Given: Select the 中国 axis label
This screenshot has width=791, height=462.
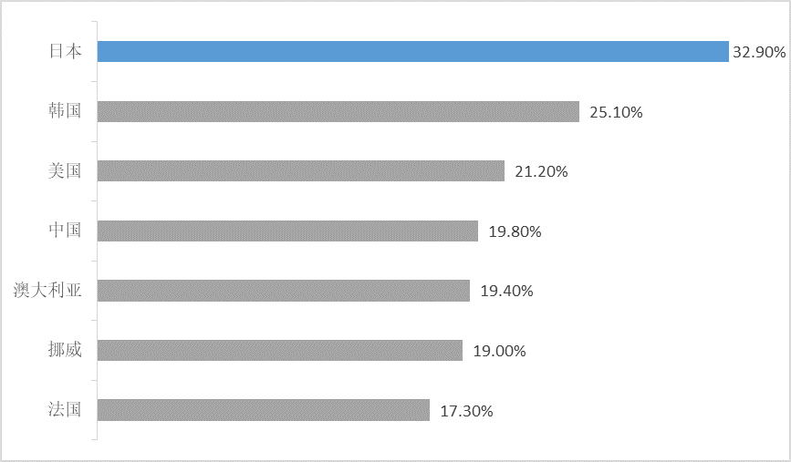Looking at the screenshot, I should [x=65, y=231].
